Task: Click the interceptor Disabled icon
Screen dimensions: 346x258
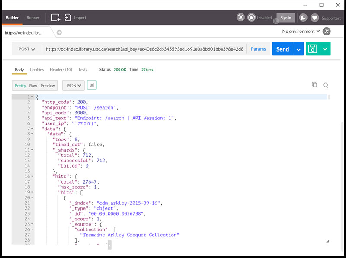Action: [x=251, y=17]
